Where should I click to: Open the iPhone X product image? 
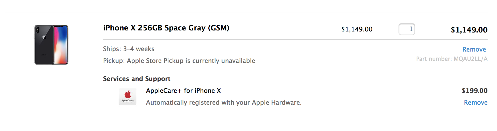click(x=51, y=45)
